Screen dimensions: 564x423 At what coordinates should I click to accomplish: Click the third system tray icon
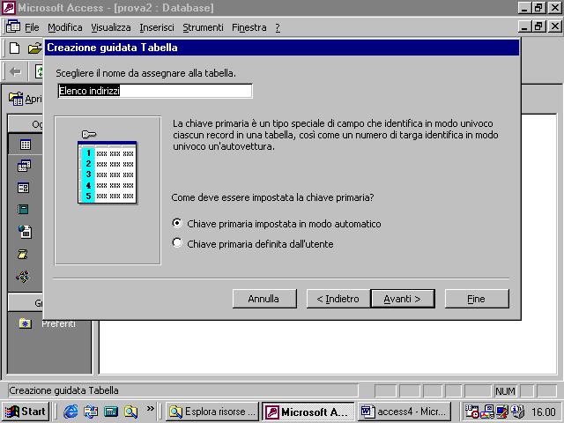(x=502, y=412)
